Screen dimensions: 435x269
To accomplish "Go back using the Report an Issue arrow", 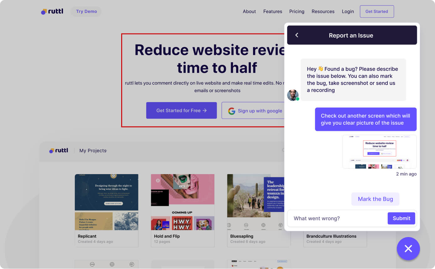I will point(297,35).
